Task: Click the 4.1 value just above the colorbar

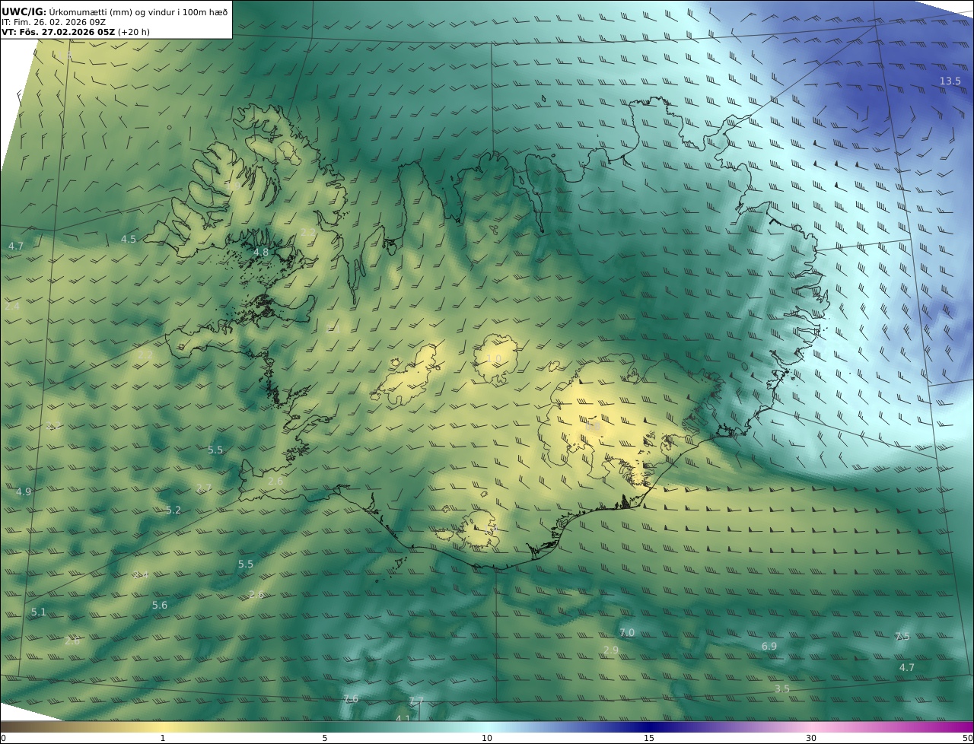Action: pyautogui.click(x=403, y=717)
